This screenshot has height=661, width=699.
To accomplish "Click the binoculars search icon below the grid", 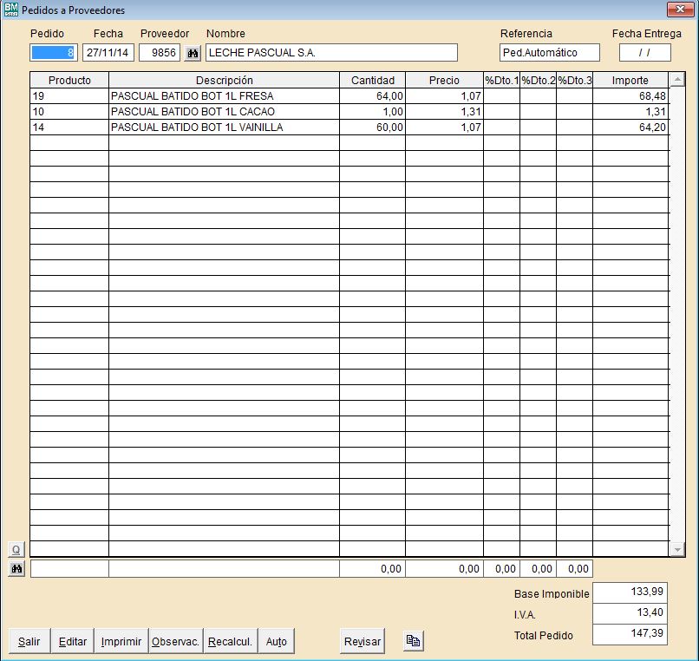I will pos(16,569).
